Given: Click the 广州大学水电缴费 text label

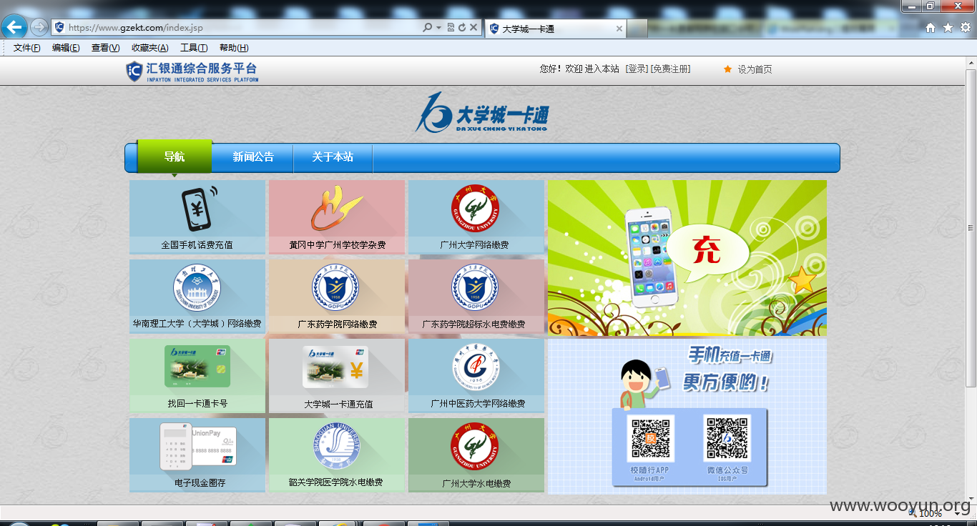Looking at the screenshot, I should (x=476, y=483).
